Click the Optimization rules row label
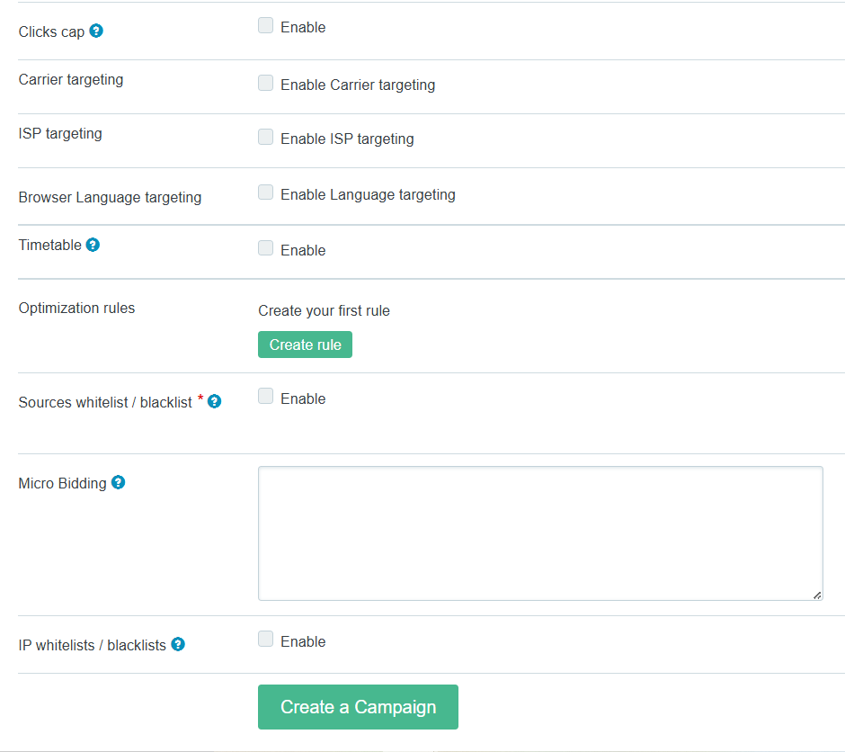This screenshot has height=752, width=845. point(76,308)
